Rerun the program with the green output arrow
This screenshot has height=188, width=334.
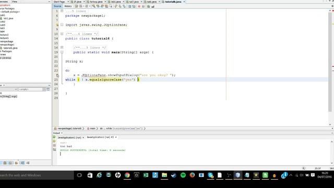(x=54, y=137)
